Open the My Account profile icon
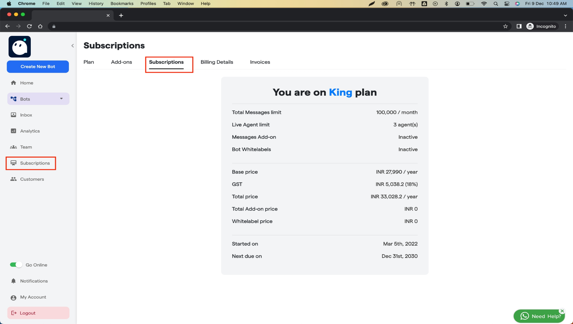 coord(13,298)
